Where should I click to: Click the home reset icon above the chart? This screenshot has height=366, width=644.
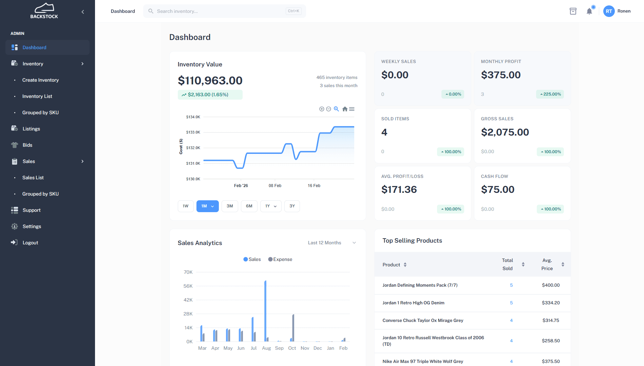(x=345, y=109)
